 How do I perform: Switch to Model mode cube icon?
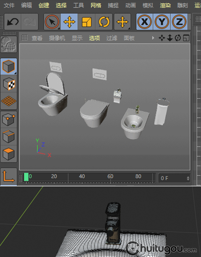(9, 66)
